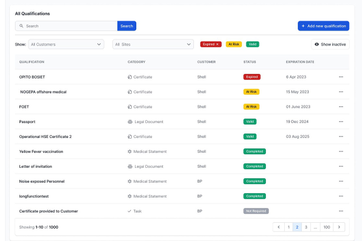The width and height of the screenshot is (362, 241).
Task: Click the longfunctiontest name
Action: click(x=34, y=196)
